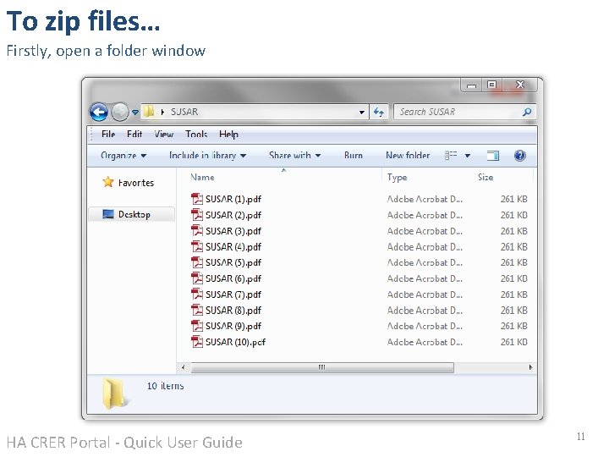Select file SUSAR (9).pdf
Screen dimensions: 609x457
(x=233, y=326)
